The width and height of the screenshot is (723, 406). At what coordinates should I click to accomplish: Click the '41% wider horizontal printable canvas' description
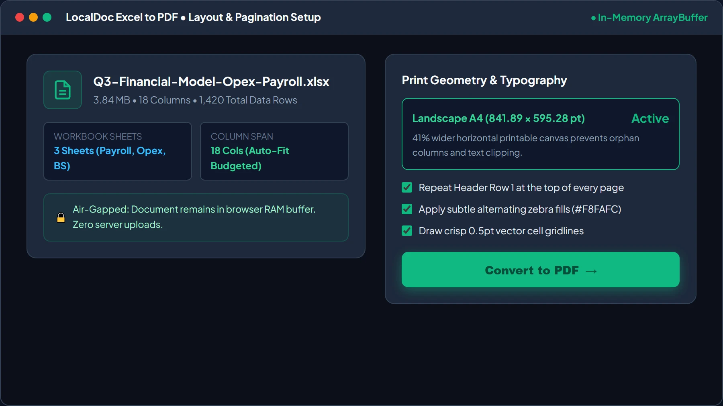coord(525,145)
